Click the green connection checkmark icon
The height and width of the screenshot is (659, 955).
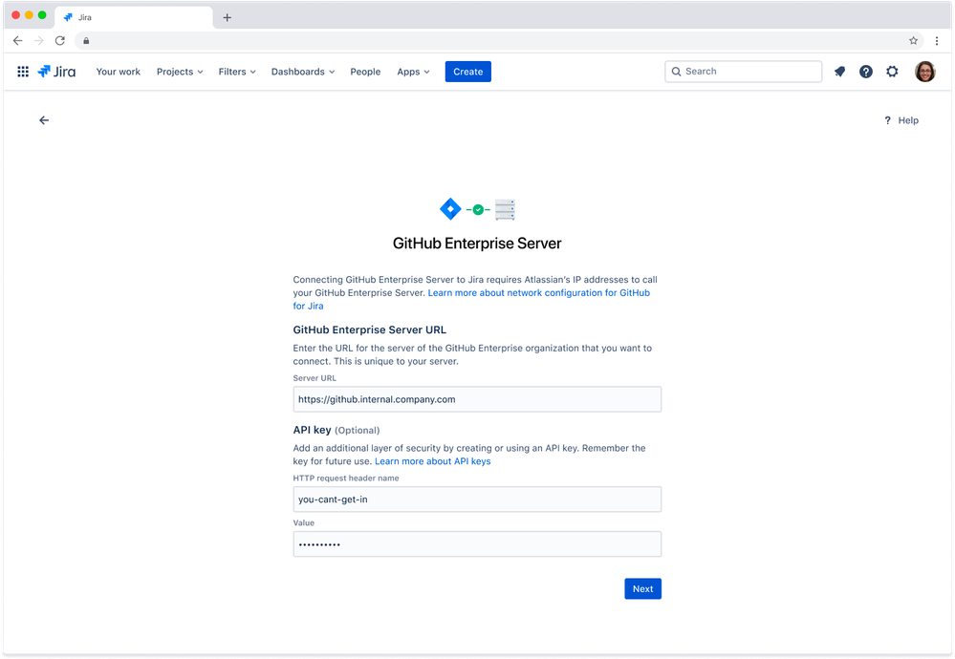pos(478,210)
